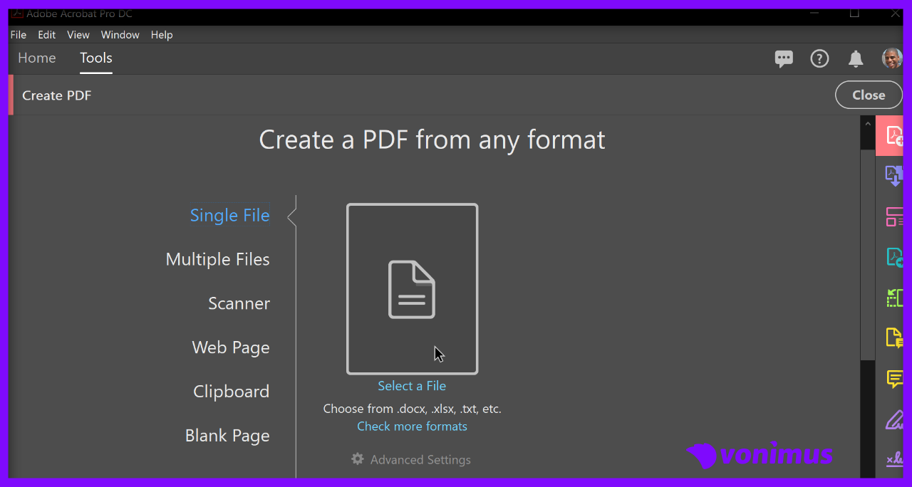Image resolution: width=912 pixels, height=487 pixels.
Task: Click the pink page layout sidebar icon
Action: (893, 216)
